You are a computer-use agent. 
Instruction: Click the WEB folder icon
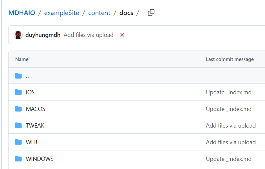(x=18, y=142)
